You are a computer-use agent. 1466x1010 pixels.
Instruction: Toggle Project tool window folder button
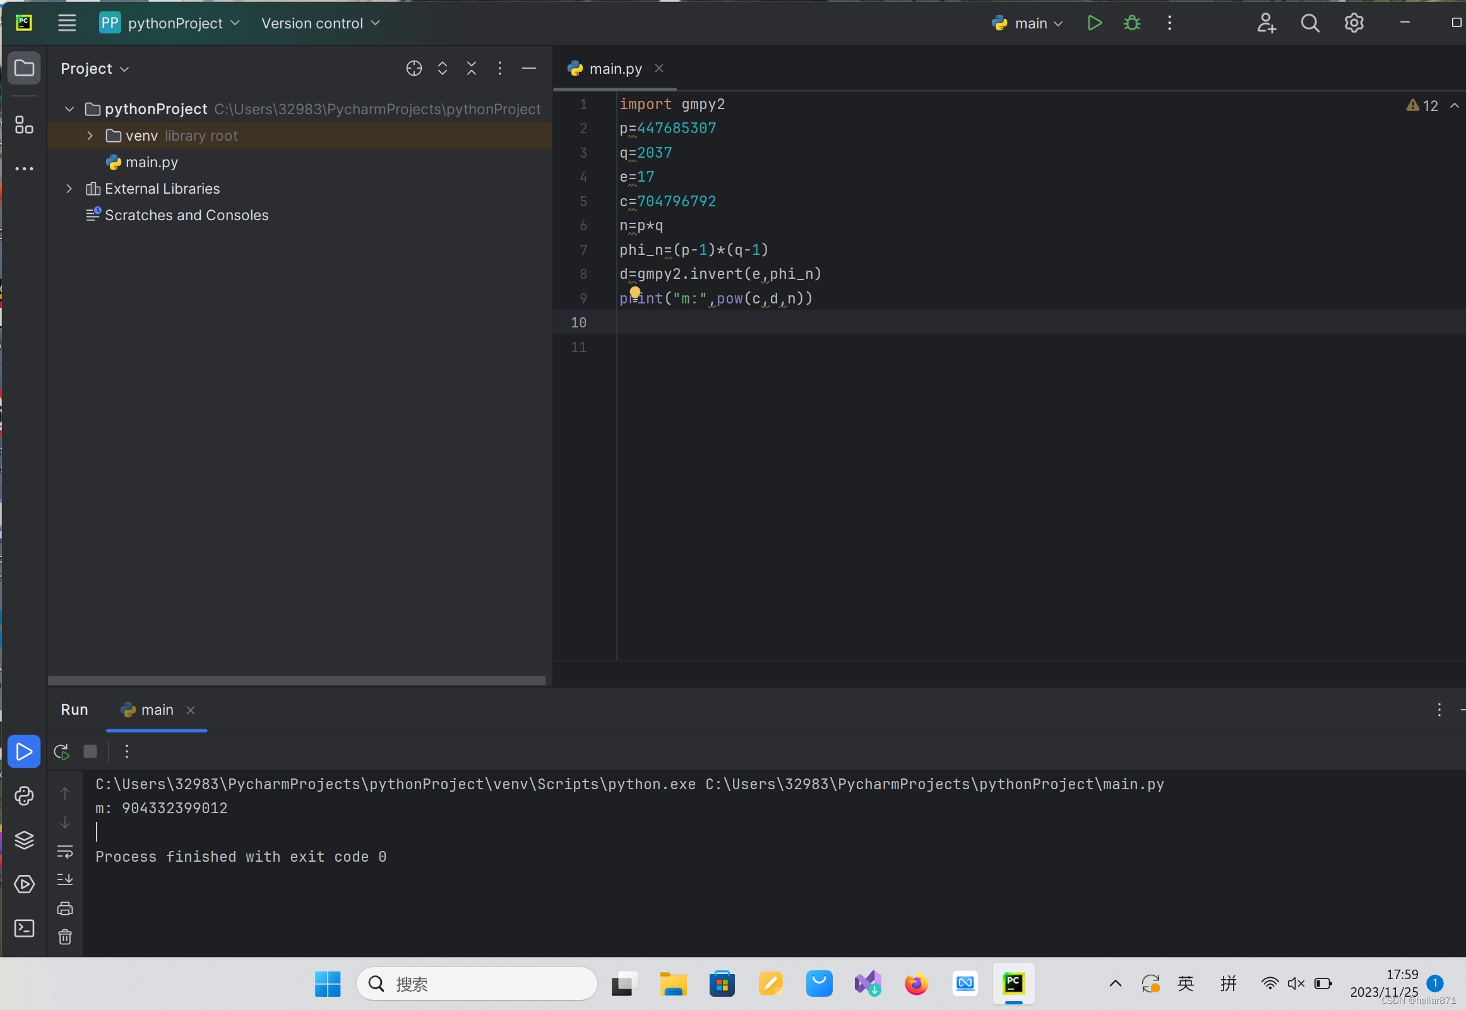(x=24, y=68)
